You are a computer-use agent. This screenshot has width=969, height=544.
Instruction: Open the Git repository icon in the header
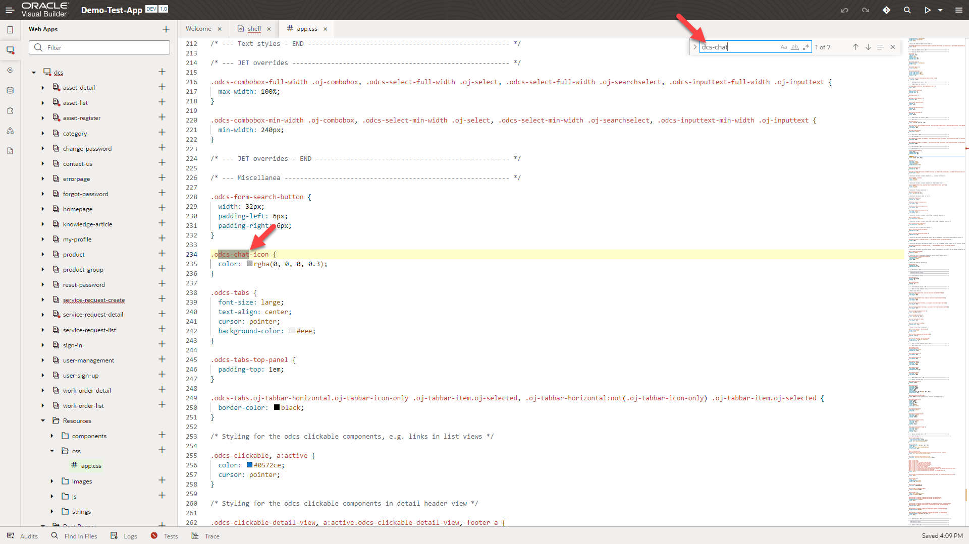coord(887,10)
